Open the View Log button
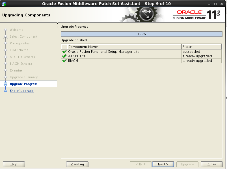The width and height of the screenshot is (227, 169). tap(77, 164)
